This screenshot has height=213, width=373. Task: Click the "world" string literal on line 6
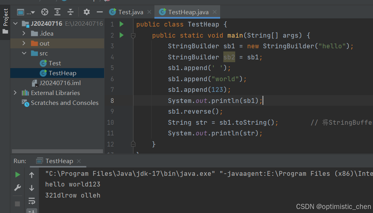coord(225,79)
